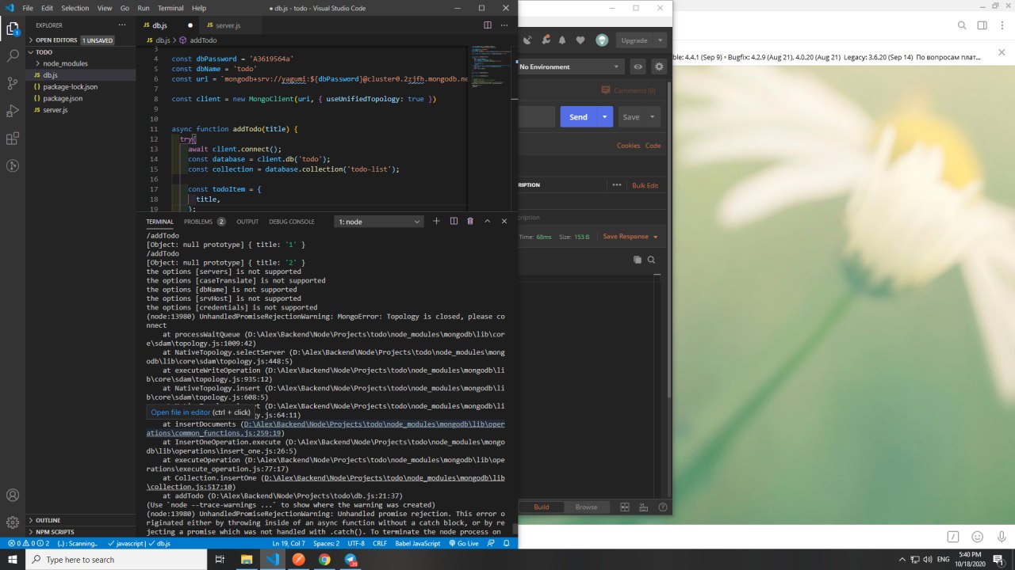Expand the node_modules folder

(x=65, y=63)
